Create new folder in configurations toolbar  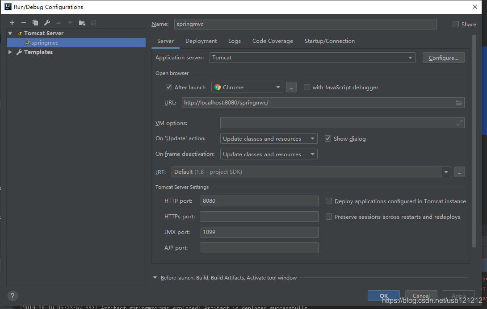click(82, 23)
